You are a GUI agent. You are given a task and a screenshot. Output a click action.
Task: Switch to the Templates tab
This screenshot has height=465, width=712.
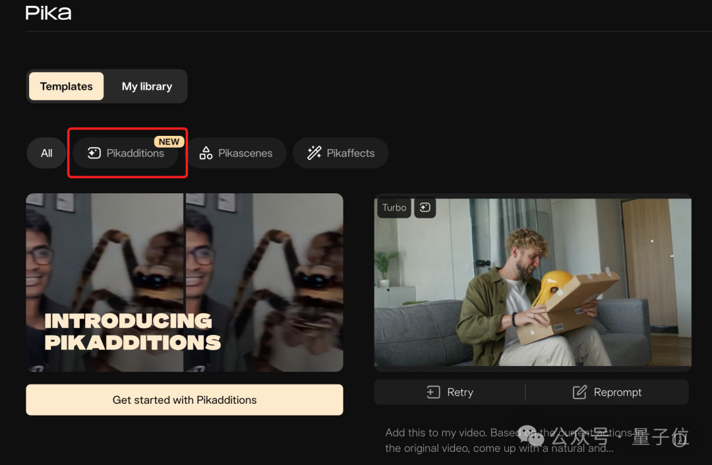tap(67, 86)
